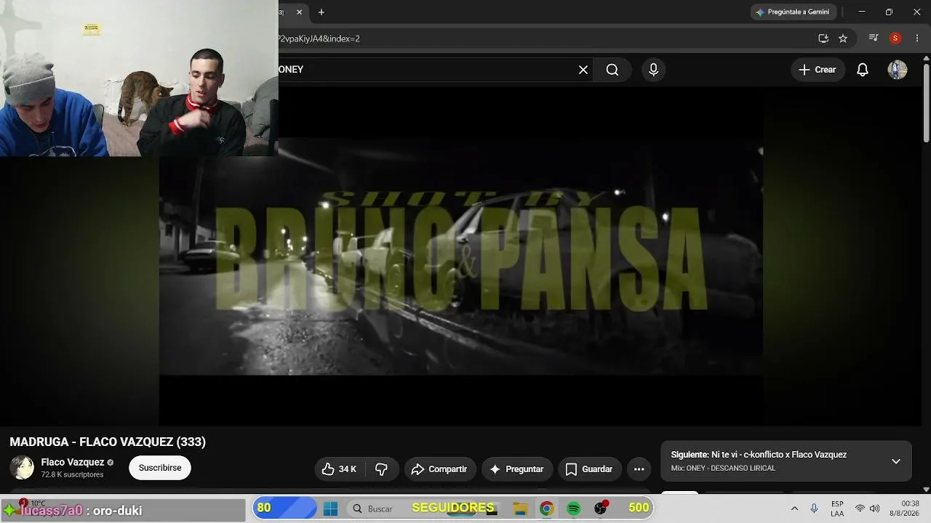
Task: Open YouTube notifications bell
Action: pos(863,70)
